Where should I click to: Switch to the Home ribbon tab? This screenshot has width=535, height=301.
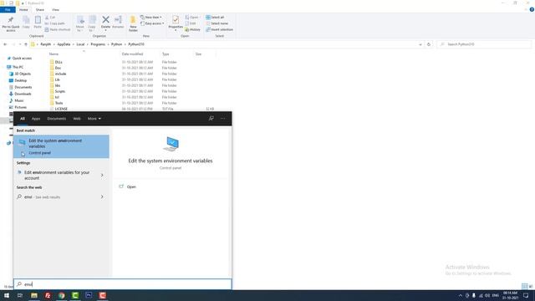(x=23, y=9)
